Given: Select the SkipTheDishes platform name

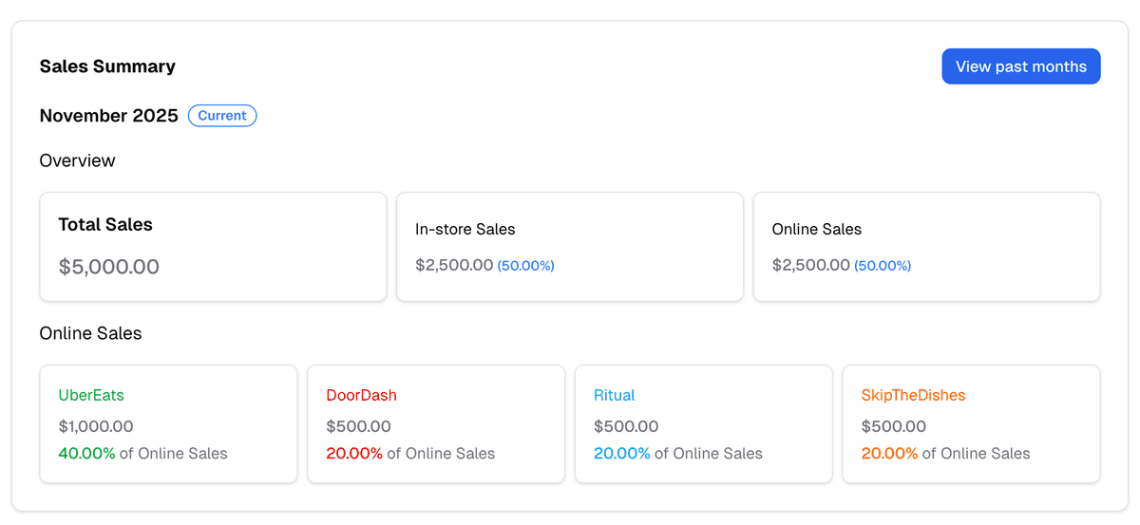Looking at the screenshot, I should click(x=914, y=395).
